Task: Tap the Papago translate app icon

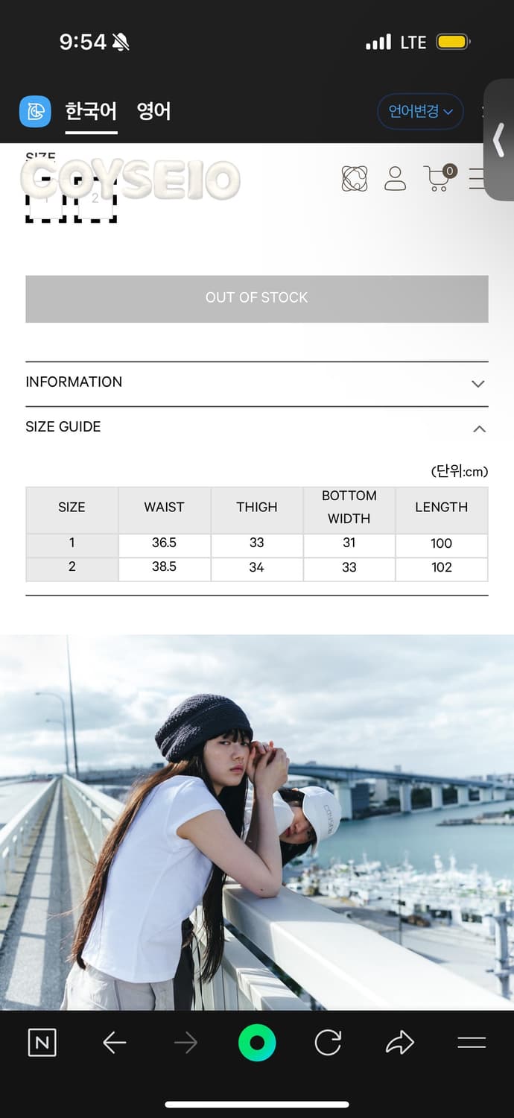Action: (35, 112)
